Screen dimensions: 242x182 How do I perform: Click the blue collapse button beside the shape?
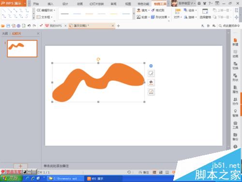[151, 66]
